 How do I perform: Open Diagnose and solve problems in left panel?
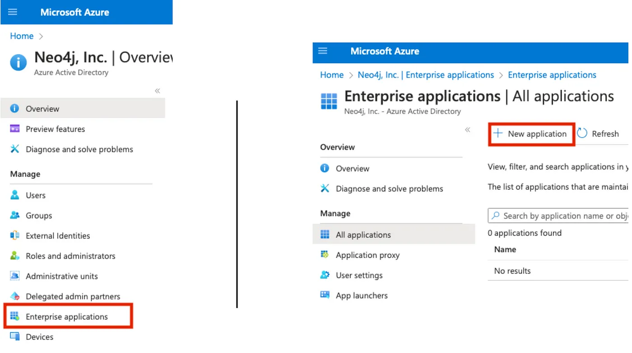[79, 149]
